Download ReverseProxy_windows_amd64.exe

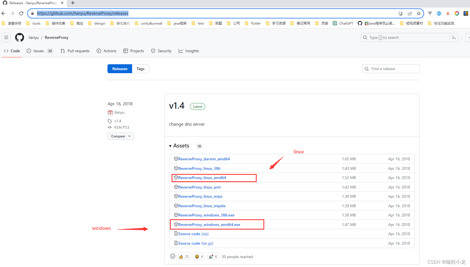[x=209, y=225]
